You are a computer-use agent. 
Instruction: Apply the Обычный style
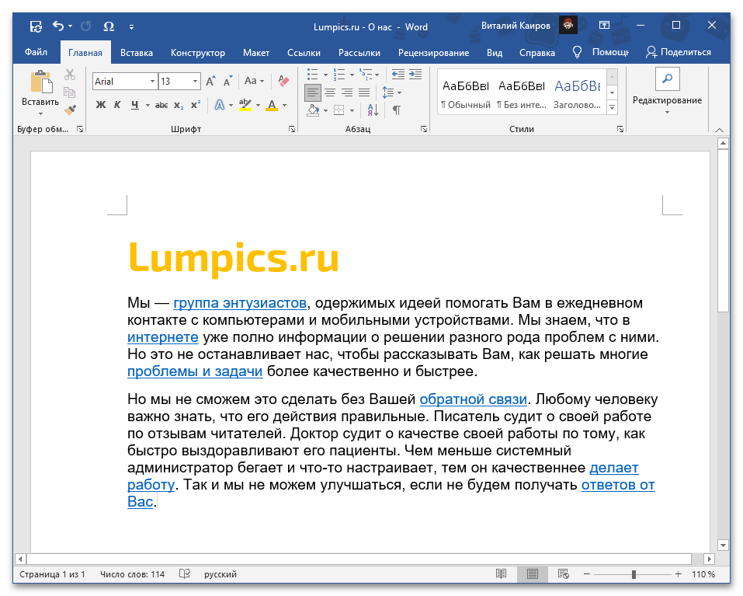tap(466, 93)
